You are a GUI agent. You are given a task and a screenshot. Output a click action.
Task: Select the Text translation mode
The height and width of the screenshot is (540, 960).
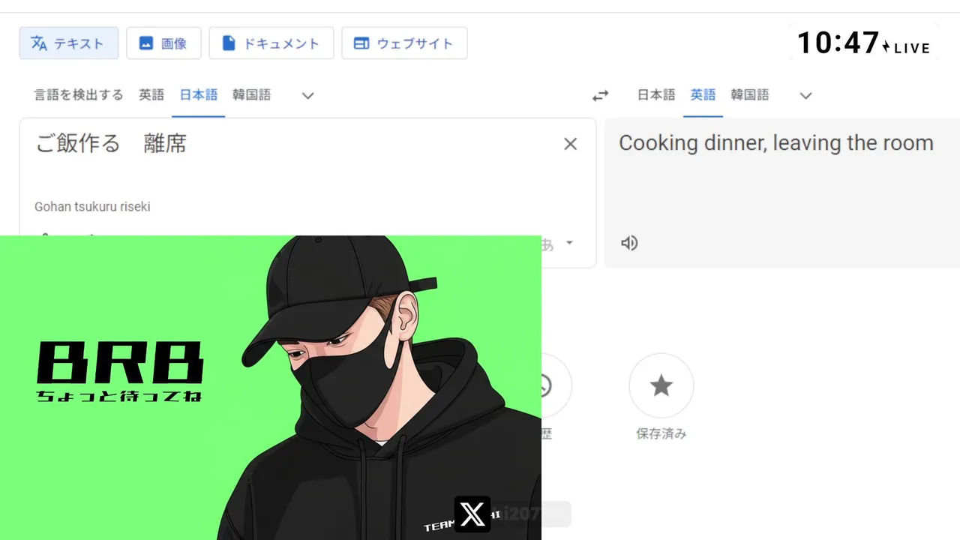pyautogui.click(x=69, y=43)
